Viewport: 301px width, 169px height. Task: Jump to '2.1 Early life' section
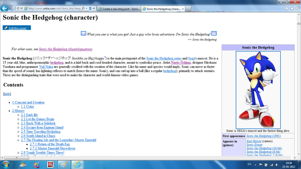click(x=29, y=115)
